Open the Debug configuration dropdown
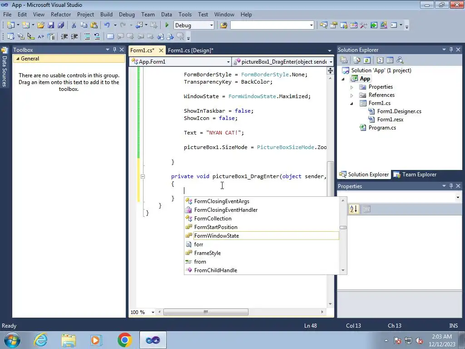The width and height of the screenshot is (465, 349). point(212,25)
